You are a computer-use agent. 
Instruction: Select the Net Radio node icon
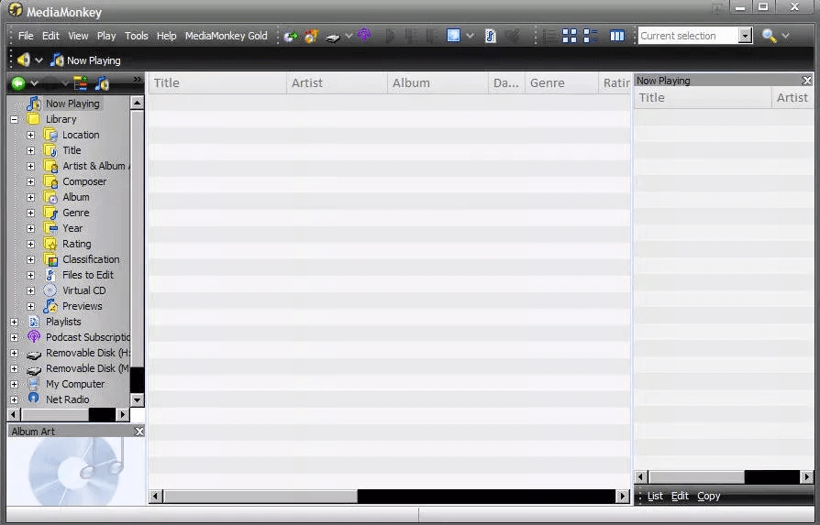tap(34, 399)
